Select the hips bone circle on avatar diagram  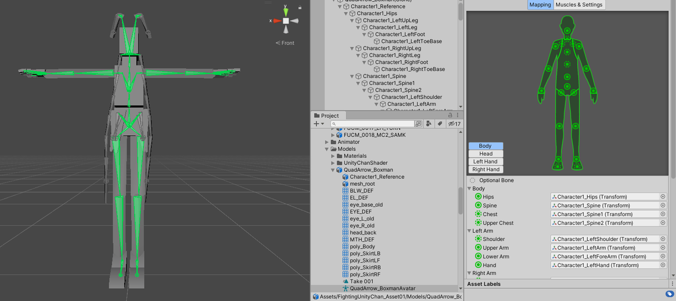(x=567, y=86)
